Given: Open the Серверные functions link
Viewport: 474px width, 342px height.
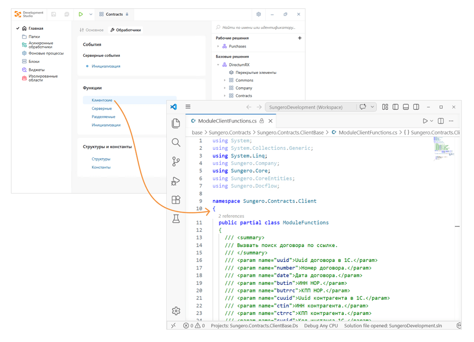Looking at the screenshot, I should (101, 109).
